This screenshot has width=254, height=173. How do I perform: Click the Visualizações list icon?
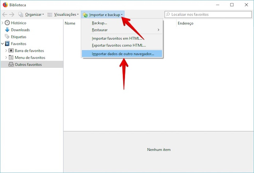point(50,15)
